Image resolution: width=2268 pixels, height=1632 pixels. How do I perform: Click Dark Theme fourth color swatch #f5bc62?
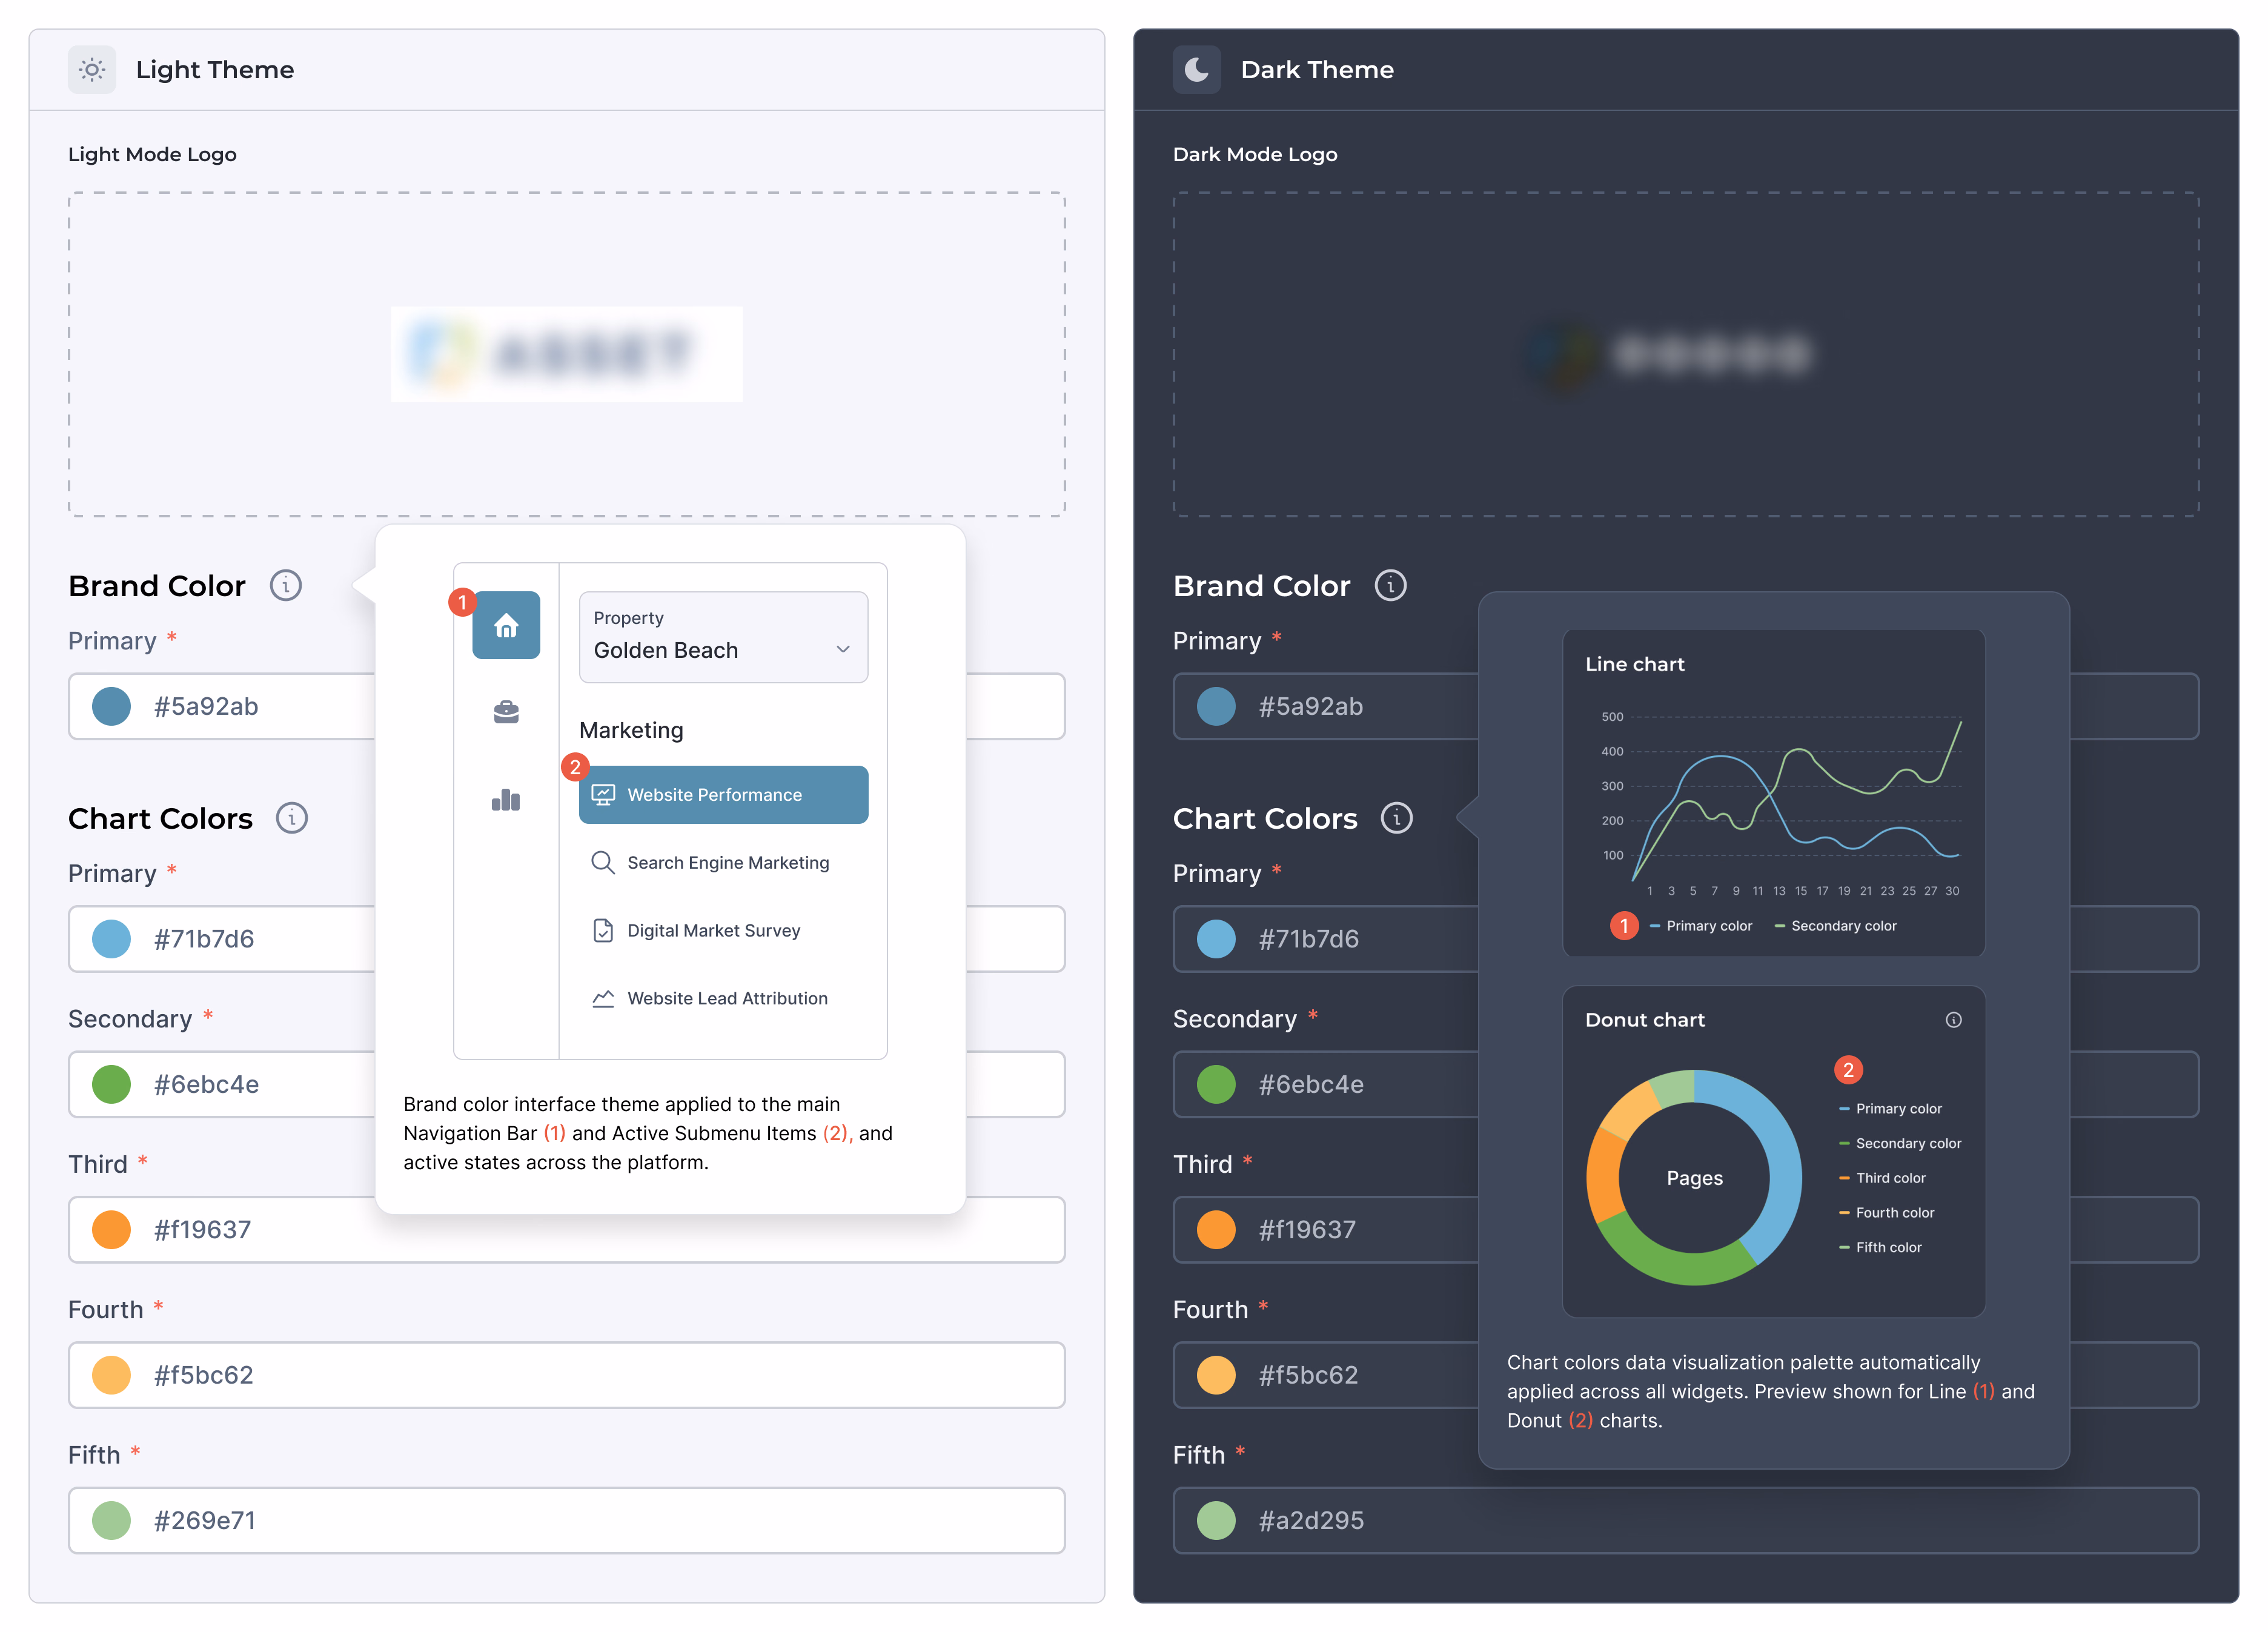pyautogui.click(x=1216, y=1375)
